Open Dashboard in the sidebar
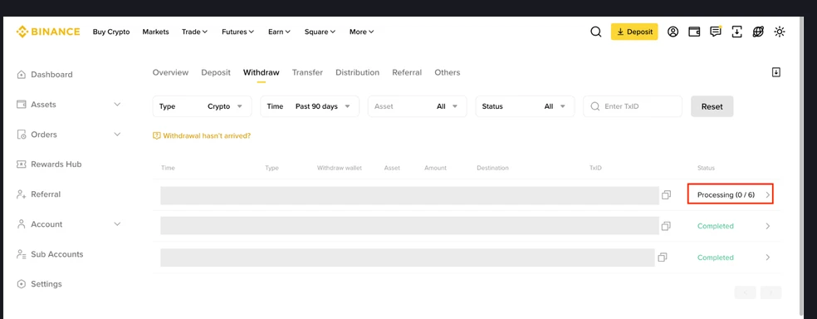 click(x=45, y=75)
